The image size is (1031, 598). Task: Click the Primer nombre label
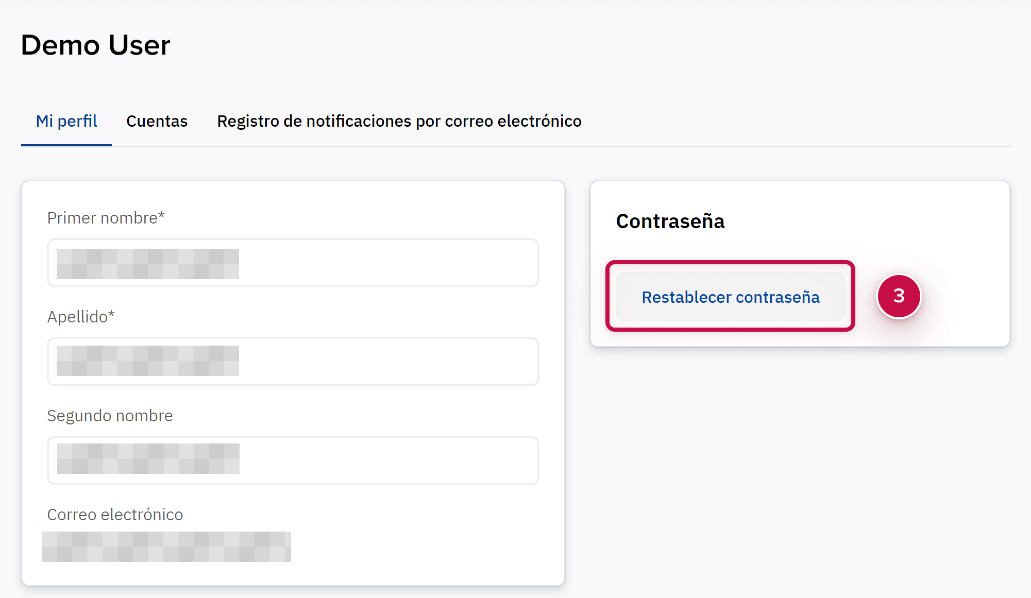pos(106,218)
